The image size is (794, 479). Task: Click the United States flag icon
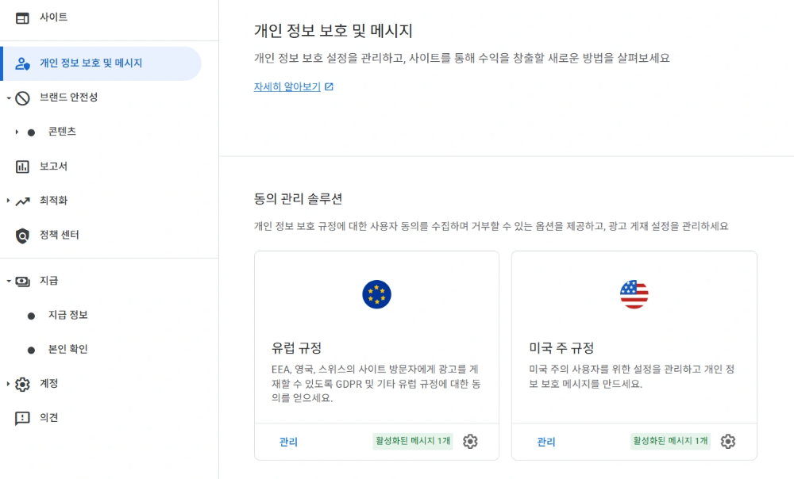tap(634, 294)
